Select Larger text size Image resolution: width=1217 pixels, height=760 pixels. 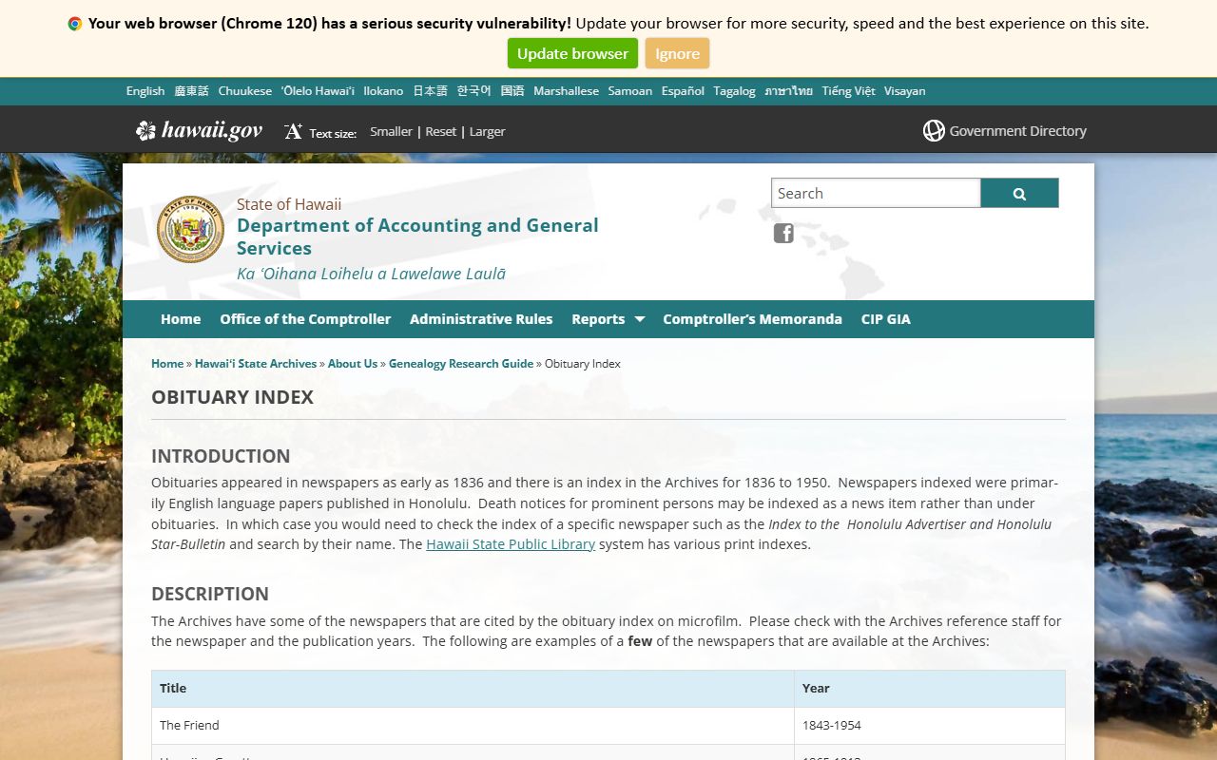tap(487, 132)
